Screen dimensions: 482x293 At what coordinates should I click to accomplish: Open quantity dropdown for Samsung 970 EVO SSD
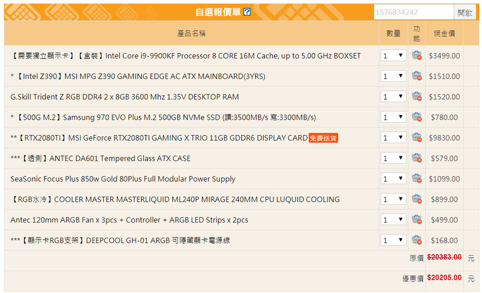tap(393, 117)
